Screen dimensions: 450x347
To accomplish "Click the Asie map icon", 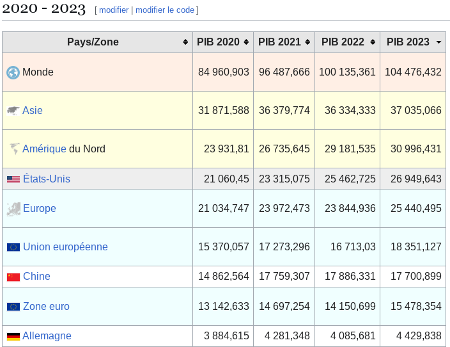I will [x=13, y=111].
